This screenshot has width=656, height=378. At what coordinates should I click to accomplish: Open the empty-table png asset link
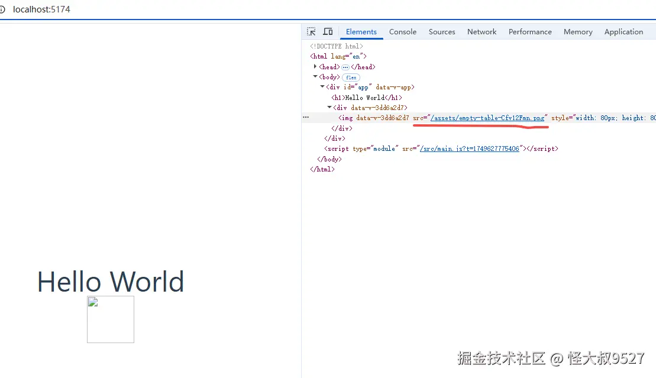487,118
